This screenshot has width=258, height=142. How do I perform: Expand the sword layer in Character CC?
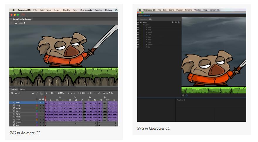[146, 32]
